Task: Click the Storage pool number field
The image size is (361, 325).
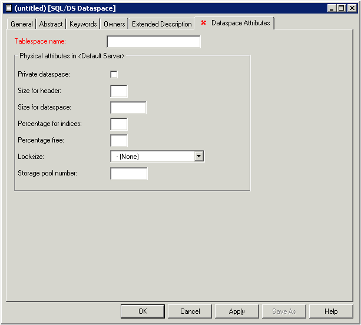Action: pos(128,174)
